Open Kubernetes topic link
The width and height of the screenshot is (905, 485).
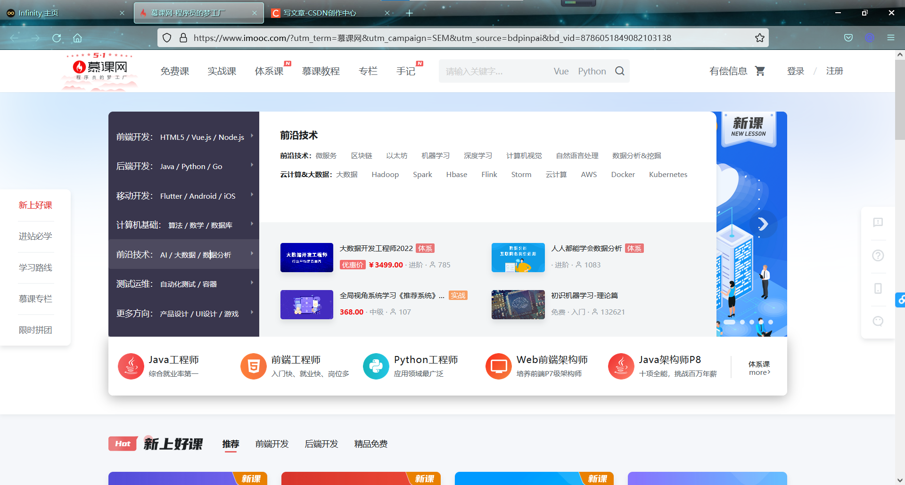(x=668, y=174)
